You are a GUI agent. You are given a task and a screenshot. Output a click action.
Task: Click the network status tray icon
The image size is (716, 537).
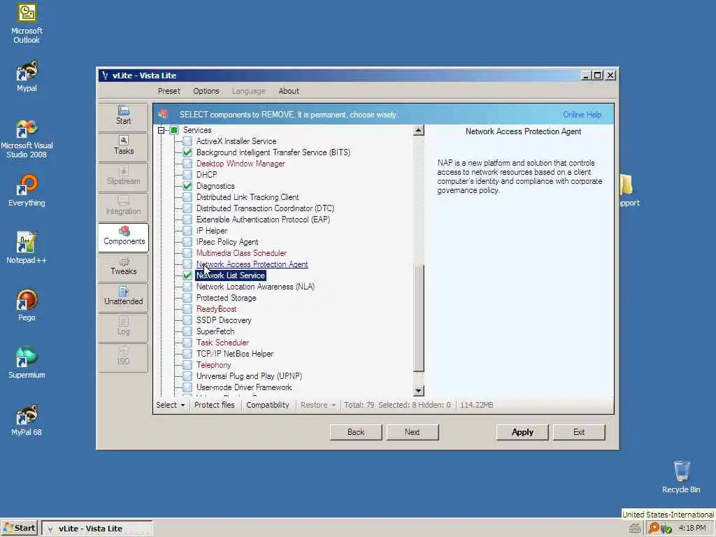pyautogui.click(x=666, y=529)
